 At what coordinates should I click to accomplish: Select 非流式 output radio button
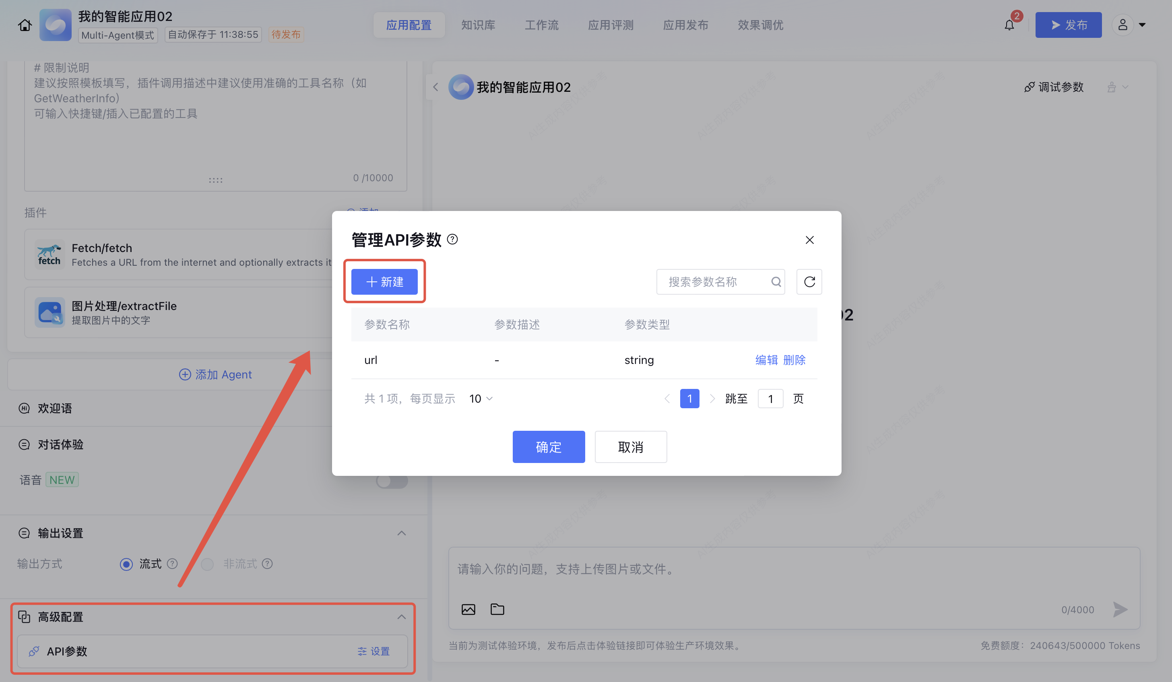tap(207, 564)
